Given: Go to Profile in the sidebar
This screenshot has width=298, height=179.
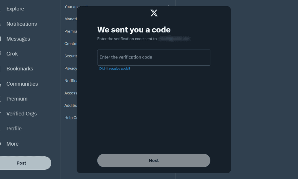Looking at the screenshot, I should [x=14, y=129].
